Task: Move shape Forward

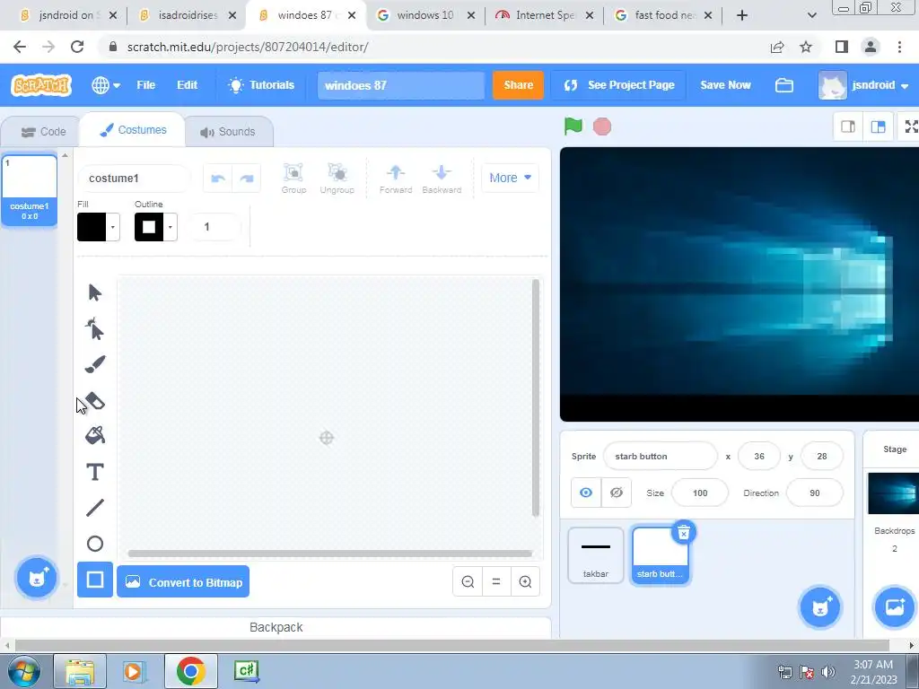Action: (x=396, y=179)
